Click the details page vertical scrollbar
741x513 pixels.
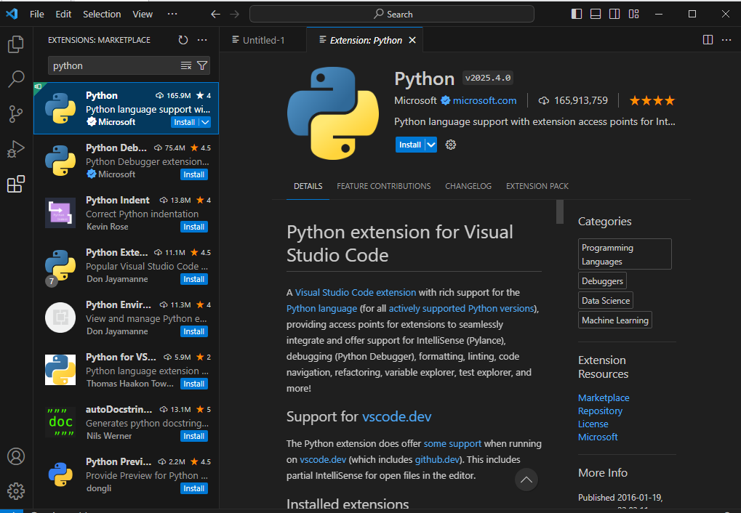coord(560,211)
